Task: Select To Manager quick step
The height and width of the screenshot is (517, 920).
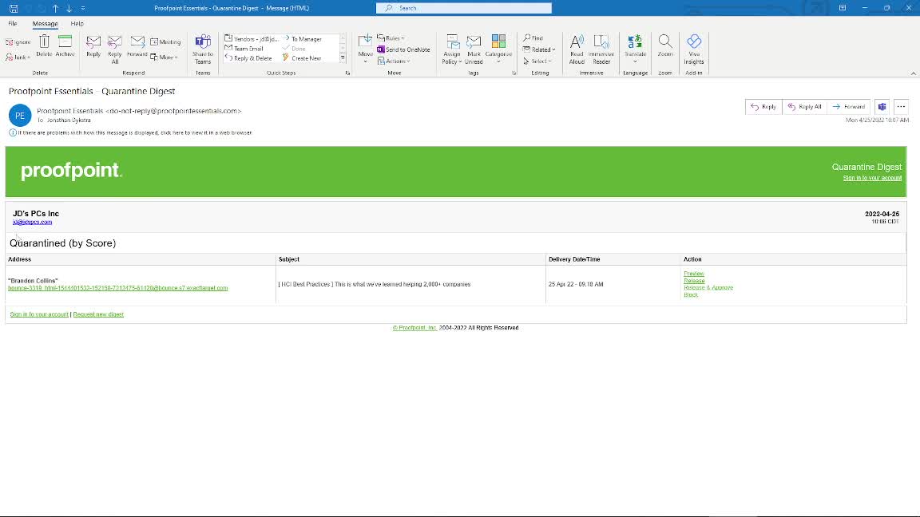Action: 302,39
